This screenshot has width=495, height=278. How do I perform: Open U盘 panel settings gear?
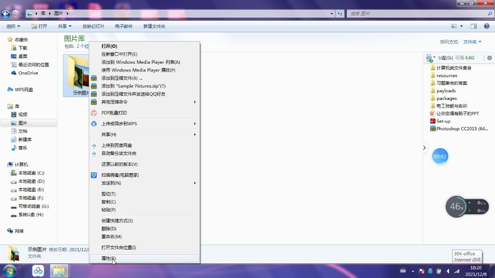coord(489,58)
